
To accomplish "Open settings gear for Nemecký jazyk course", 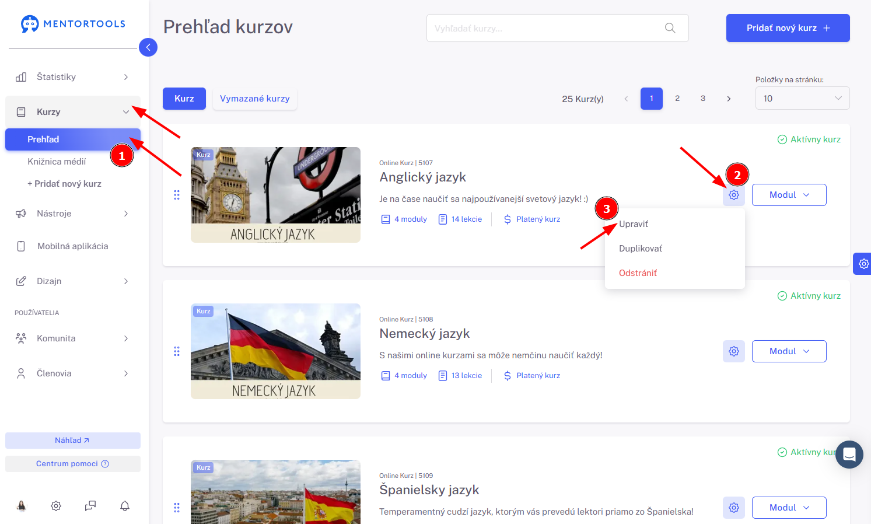I will 734,351.
